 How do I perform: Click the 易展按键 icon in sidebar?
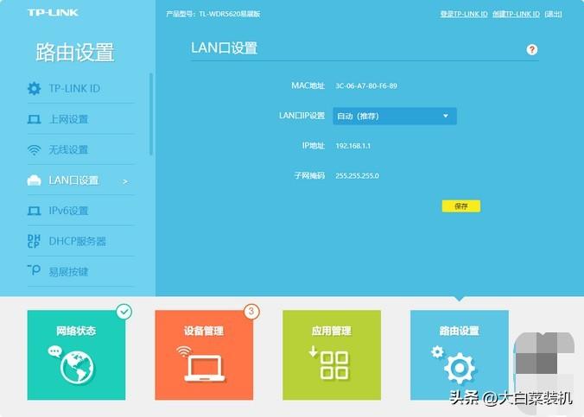coord(35,271)
